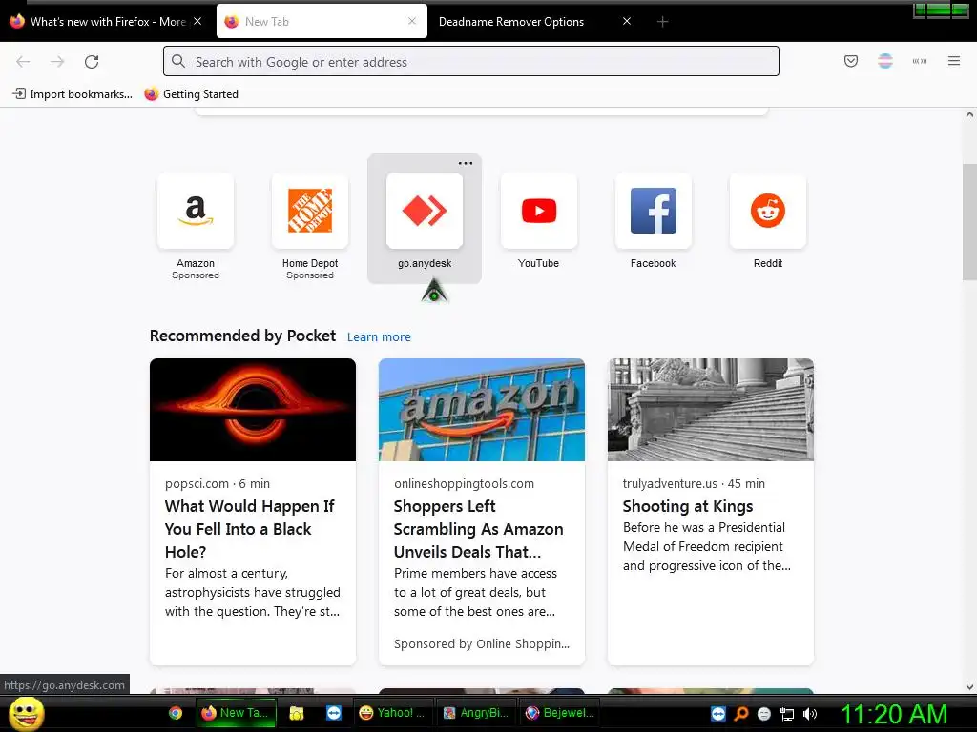This screenshot has height=732, width=977.
Task: Focus the Search with Google address bar
Action: 471,61
